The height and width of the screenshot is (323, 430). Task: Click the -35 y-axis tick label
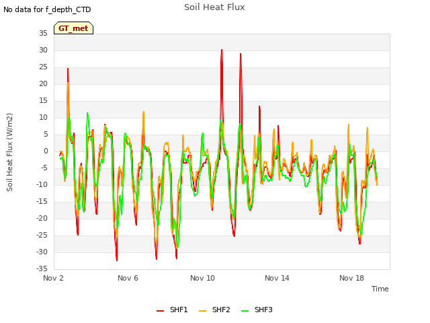click(42, 268)
